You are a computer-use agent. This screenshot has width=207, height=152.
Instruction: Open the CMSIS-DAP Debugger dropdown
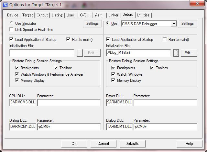tap(174, 24)
